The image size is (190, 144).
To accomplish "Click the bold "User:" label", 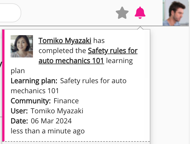I will (19, 111).
